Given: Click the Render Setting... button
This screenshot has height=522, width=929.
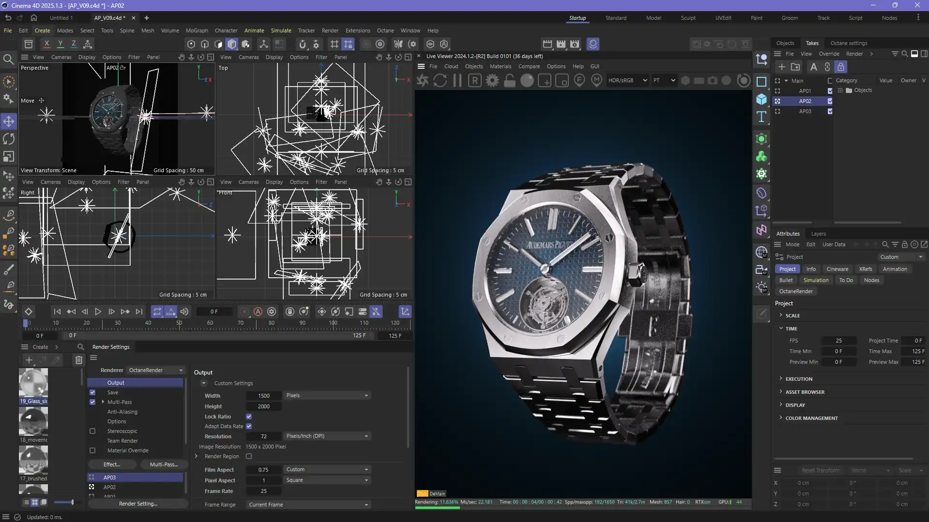Looking at the screenshot, I should (x=138, y=504).
